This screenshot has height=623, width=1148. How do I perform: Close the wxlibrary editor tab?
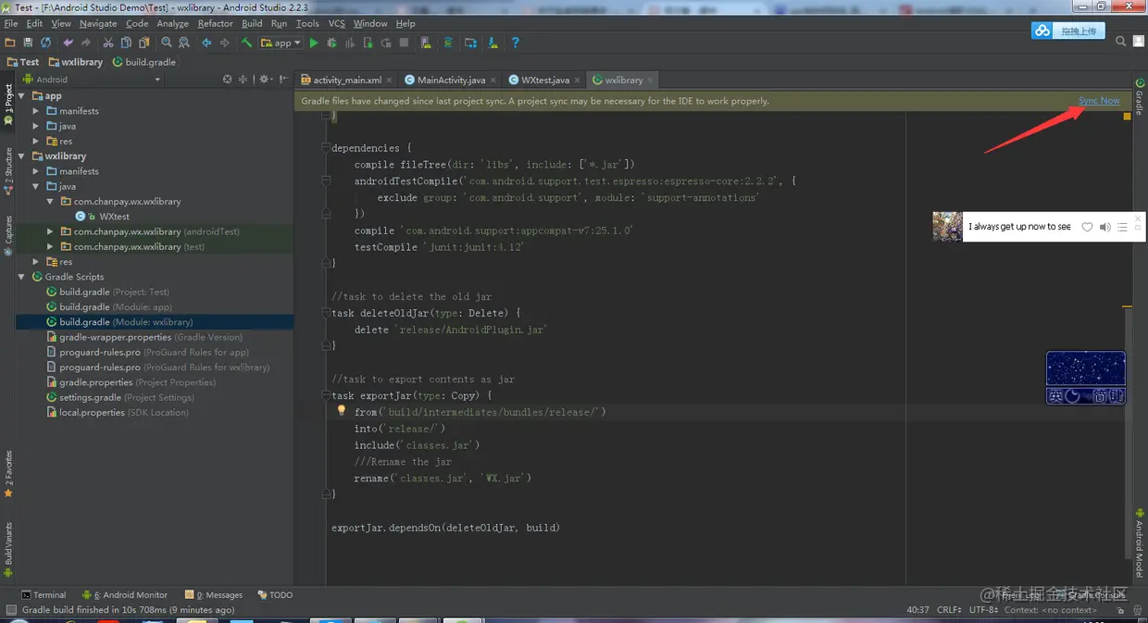(x=651, y=81)
